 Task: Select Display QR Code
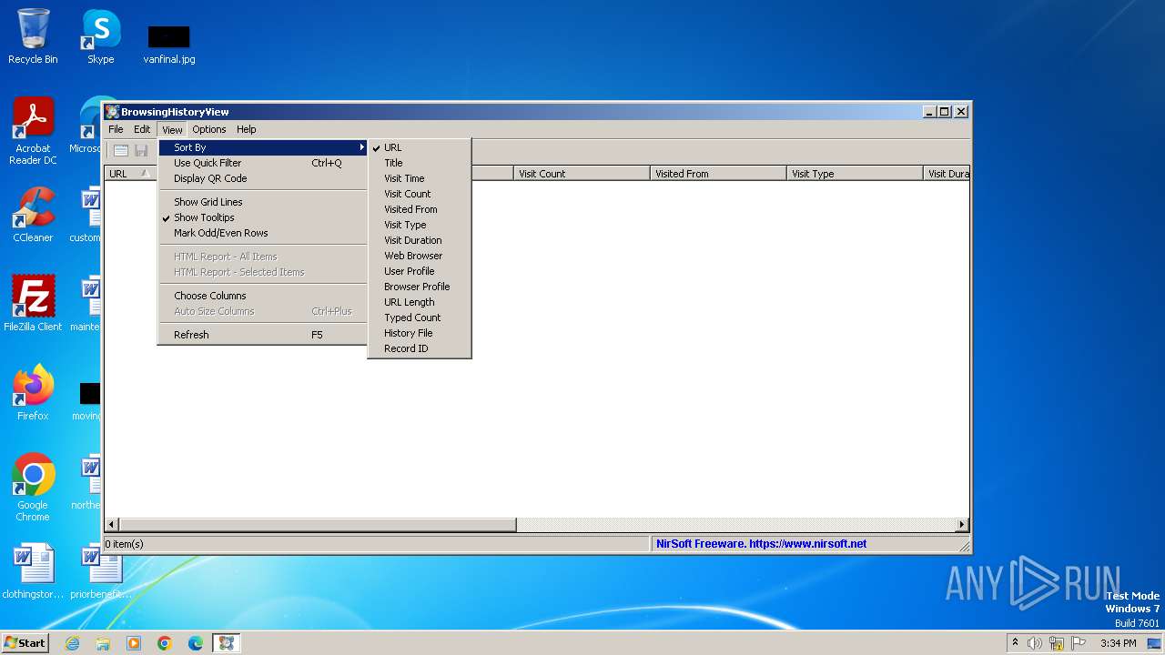pyautogui.click(x=263, y=178)
